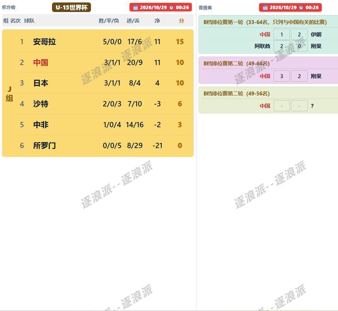Click the clock icon in the knockout panel date badge
Image resolution: width=338 pixels, height=311 pixels.
click(x=301, y=7)
